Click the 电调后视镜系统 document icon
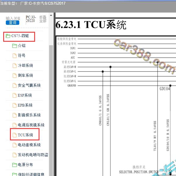 click(x=15, y=125)
